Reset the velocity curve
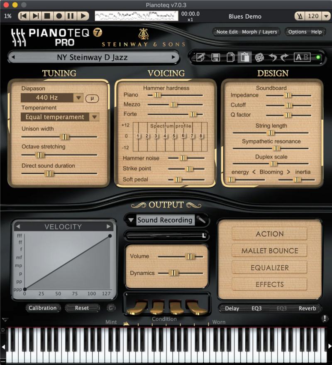Image resolution: width=332 pixels, height=365 pixels. [82, 308]
